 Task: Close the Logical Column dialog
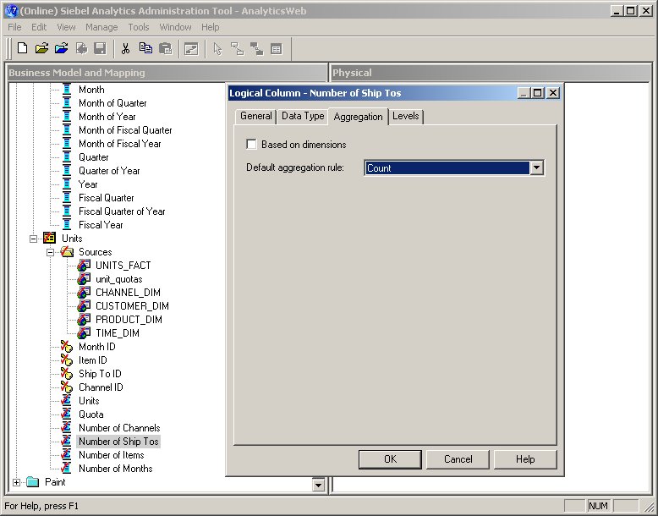[553, 93]
